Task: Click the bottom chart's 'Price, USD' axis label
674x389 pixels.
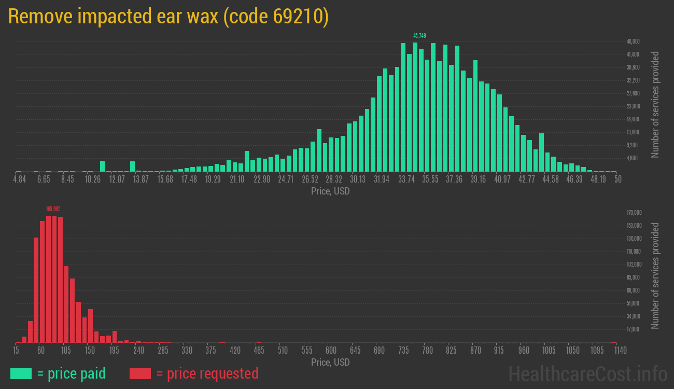Action: [x=330, y=363]
